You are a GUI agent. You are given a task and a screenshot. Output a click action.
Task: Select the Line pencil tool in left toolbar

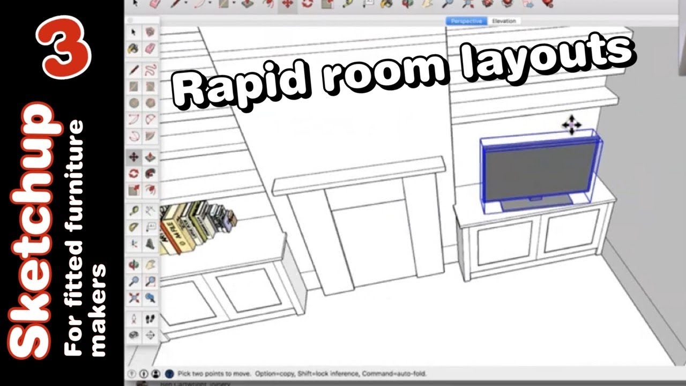(x=134, y=70)
